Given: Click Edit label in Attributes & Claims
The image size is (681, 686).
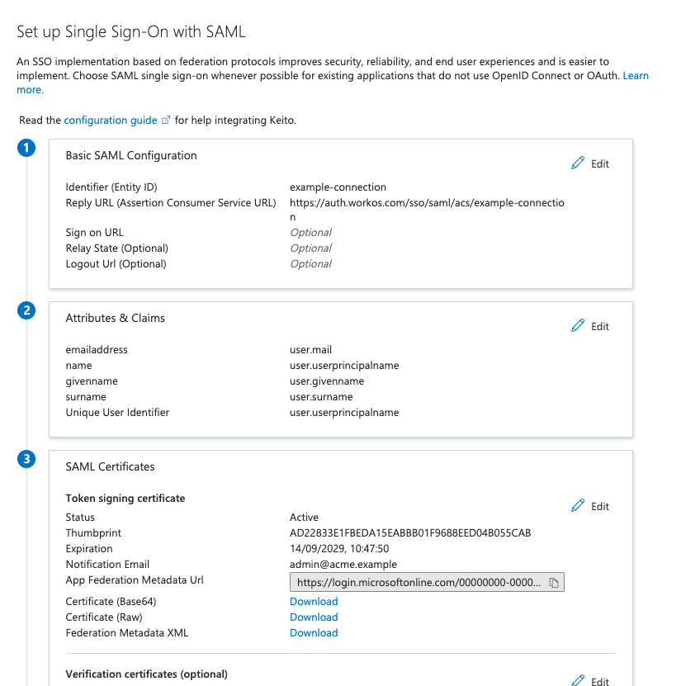Looking at the screenshot, I should 599,327.
